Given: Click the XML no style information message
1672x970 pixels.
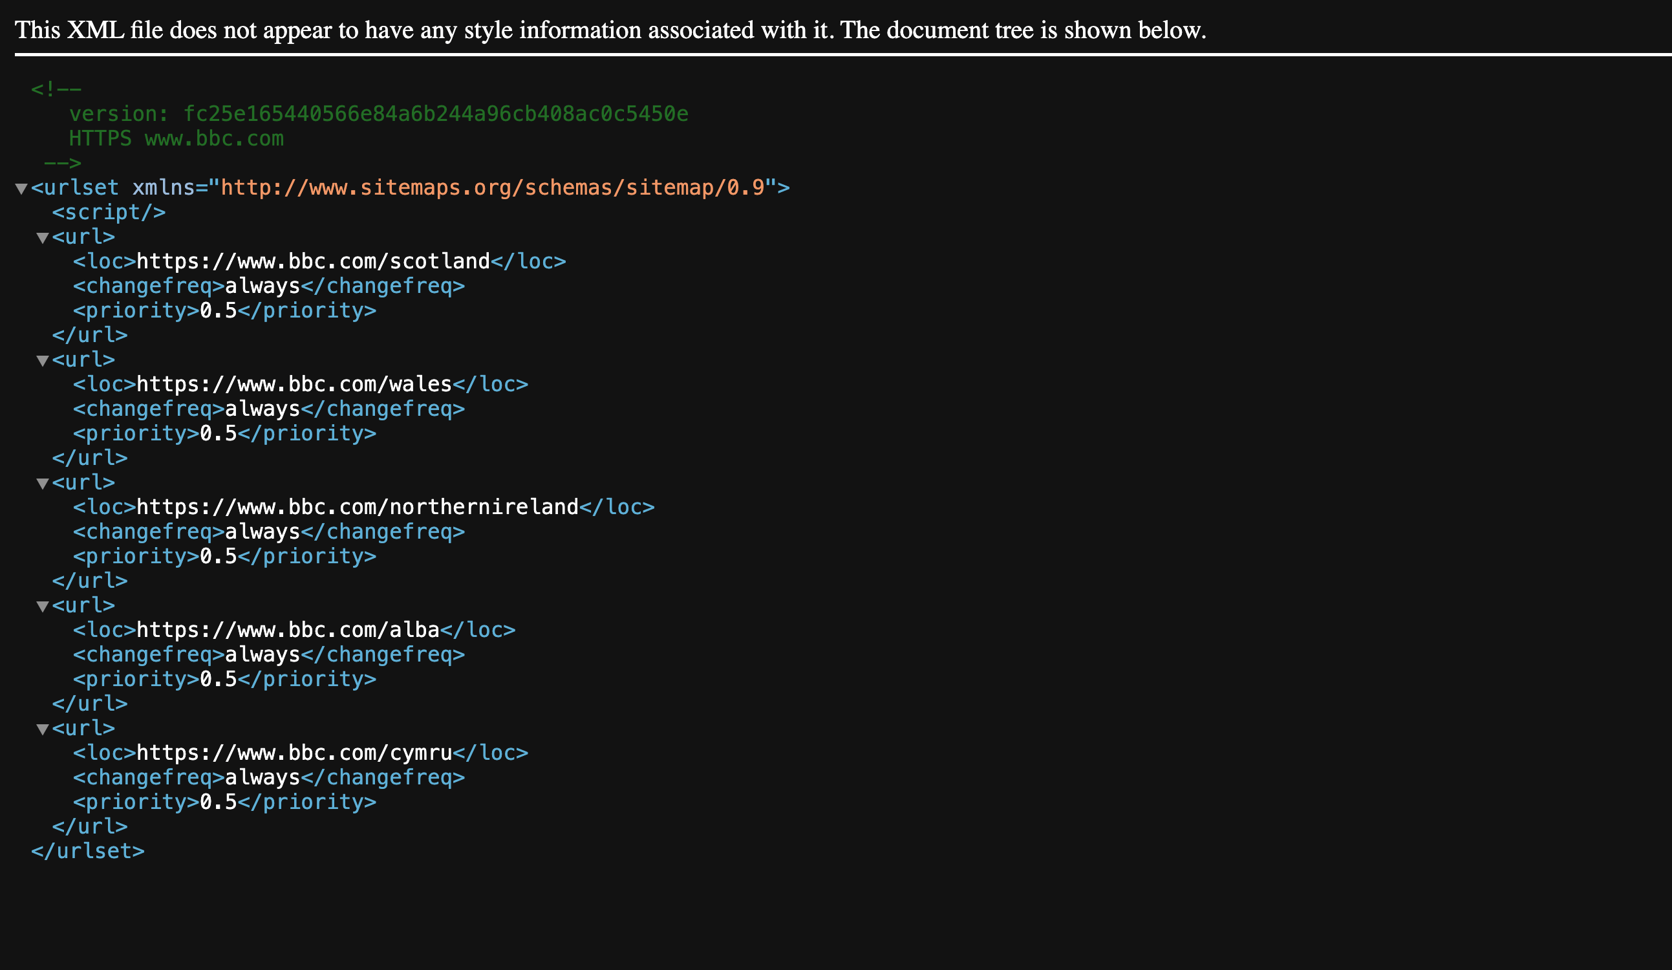Looking at the screenshot, I should [x=610, y=30].
